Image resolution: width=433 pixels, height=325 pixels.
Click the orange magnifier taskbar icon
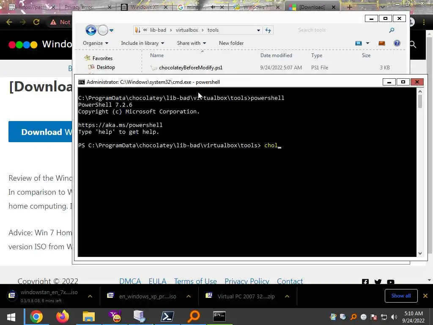click(x=193, y=317)
